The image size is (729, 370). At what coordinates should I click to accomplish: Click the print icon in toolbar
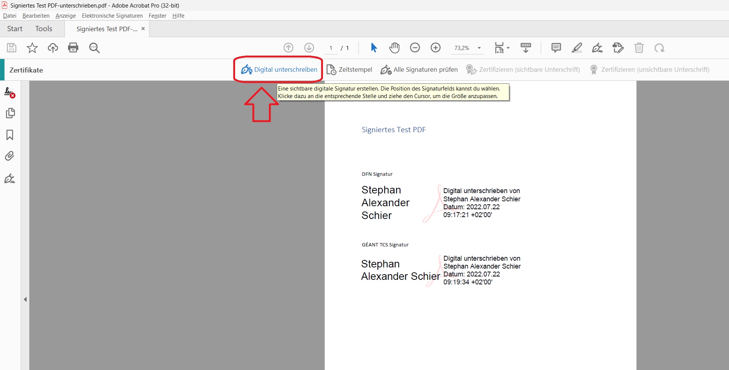click(x=73, y=48)
